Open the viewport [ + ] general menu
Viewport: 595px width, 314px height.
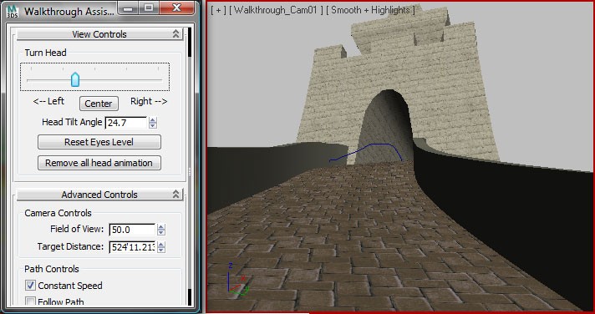pos(218,10)
